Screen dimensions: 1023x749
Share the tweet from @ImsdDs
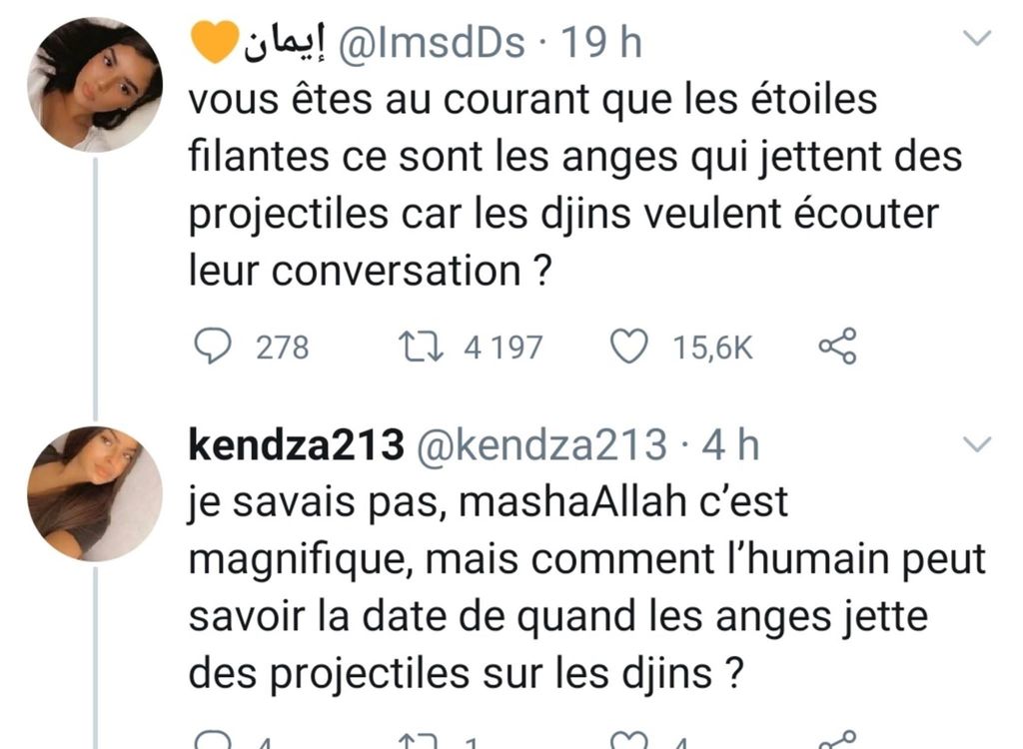[x=837, y=347]
